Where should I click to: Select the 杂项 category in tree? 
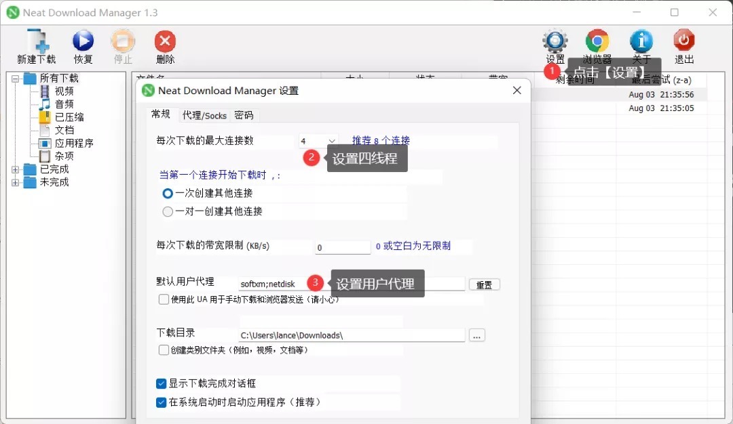tap(64, 156)
